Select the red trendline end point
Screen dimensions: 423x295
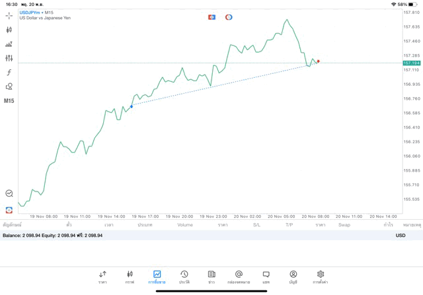318,61
